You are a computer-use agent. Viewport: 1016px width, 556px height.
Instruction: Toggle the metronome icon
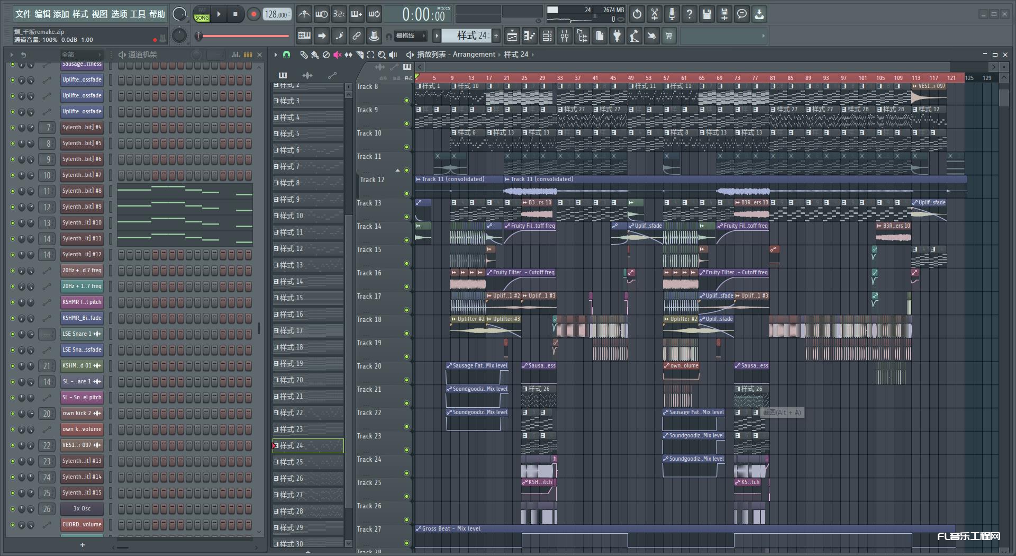tap(304, 14)
